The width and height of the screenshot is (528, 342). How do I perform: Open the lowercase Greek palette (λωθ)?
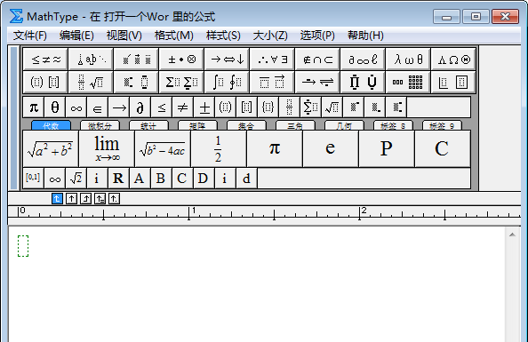408,60
